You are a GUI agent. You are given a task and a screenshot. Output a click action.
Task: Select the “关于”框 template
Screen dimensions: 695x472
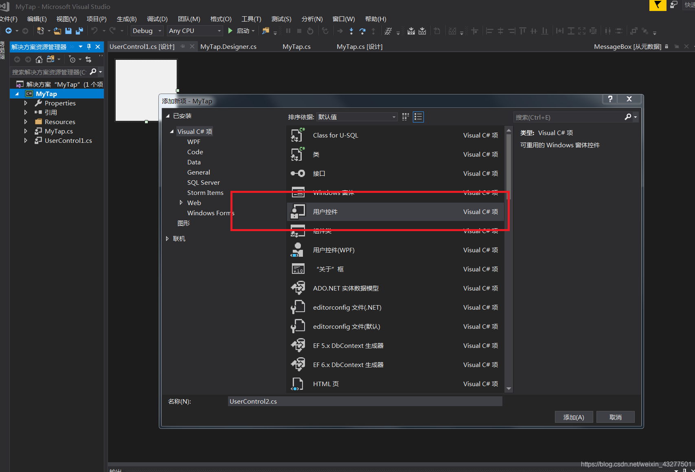coord(395,269)
